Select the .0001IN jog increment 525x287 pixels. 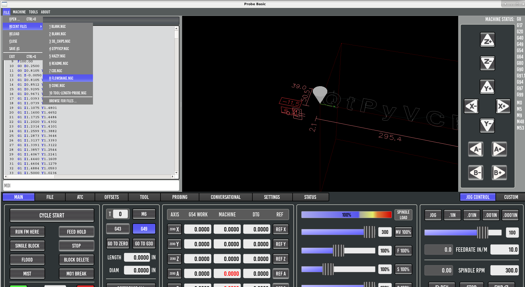511,215
